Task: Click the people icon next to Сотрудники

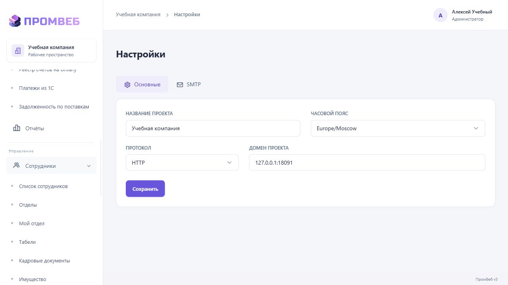Action: (17, 165)
